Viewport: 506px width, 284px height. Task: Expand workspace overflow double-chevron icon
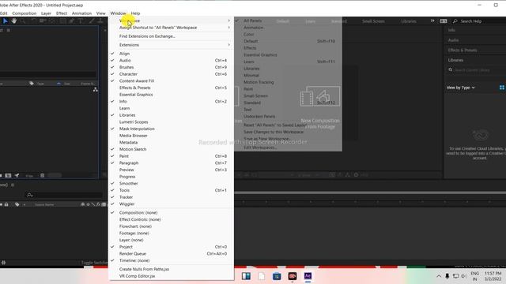[432, 21]
